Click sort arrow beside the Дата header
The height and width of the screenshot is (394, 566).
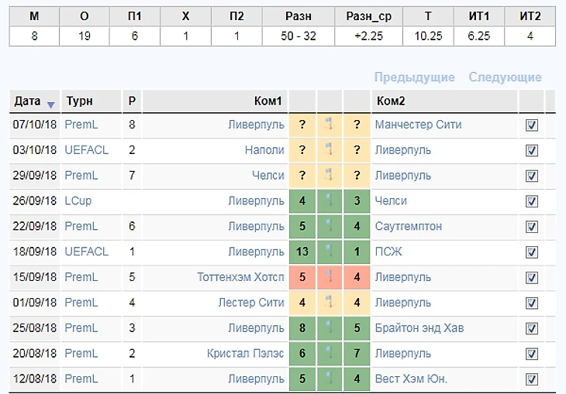(x=51, y=104)
